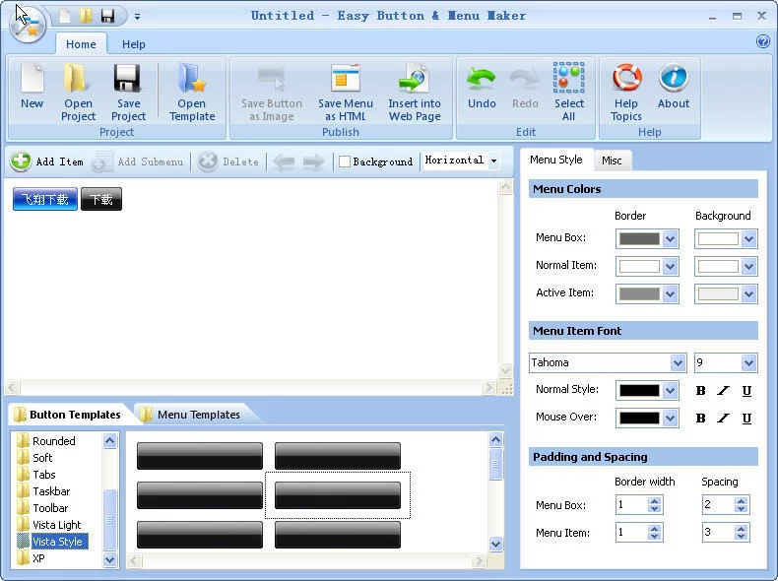Click Mouse Over black color swatch
This screenshot has height=581, width=778.
639,419
